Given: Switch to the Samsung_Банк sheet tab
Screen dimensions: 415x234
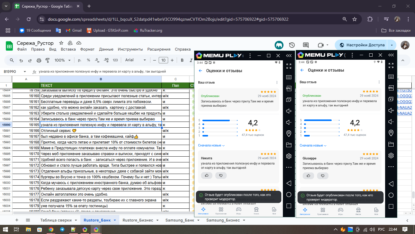Looking at the screenshot, I should click(x=180, y=220).
